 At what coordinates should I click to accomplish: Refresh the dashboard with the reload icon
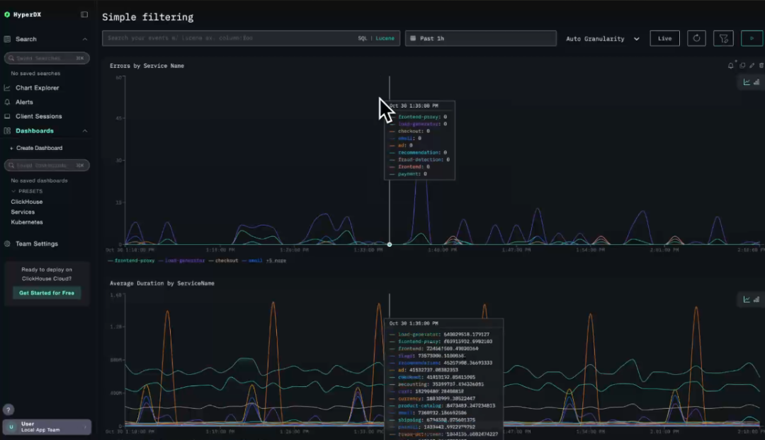pos(696,38)
